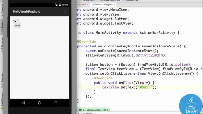Screen dimensions: 203x114
Task: Click the Woot! text in emulator
Action: (x=16, y=20)
